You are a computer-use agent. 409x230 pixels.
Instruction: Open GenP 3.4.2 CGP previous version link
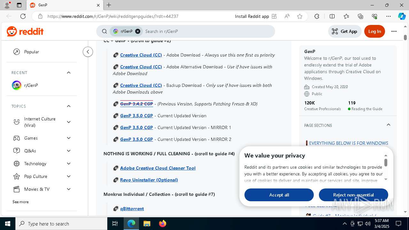click(136, 104)
